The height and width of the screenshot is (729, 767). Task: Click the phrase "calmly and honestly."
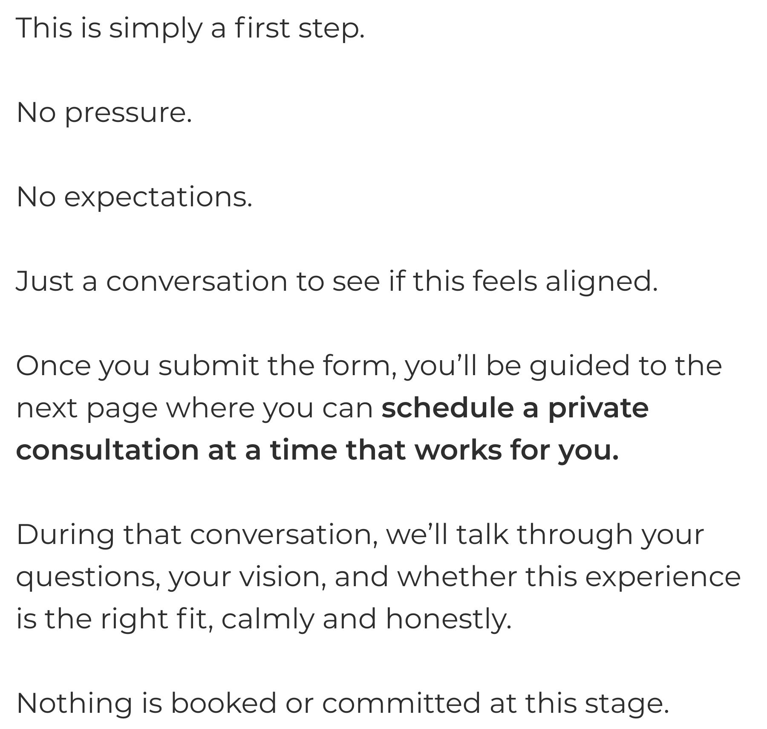[366, 619]
